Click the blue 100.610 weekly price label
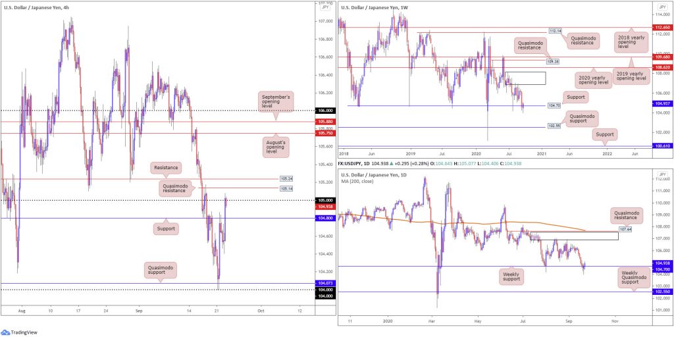 pos(662,147)
